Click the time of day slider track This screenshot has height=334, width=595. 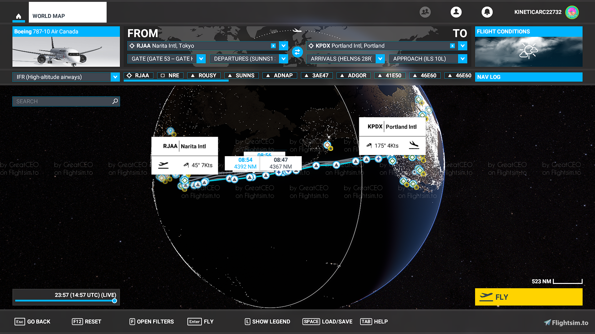(x=64, y=301)
